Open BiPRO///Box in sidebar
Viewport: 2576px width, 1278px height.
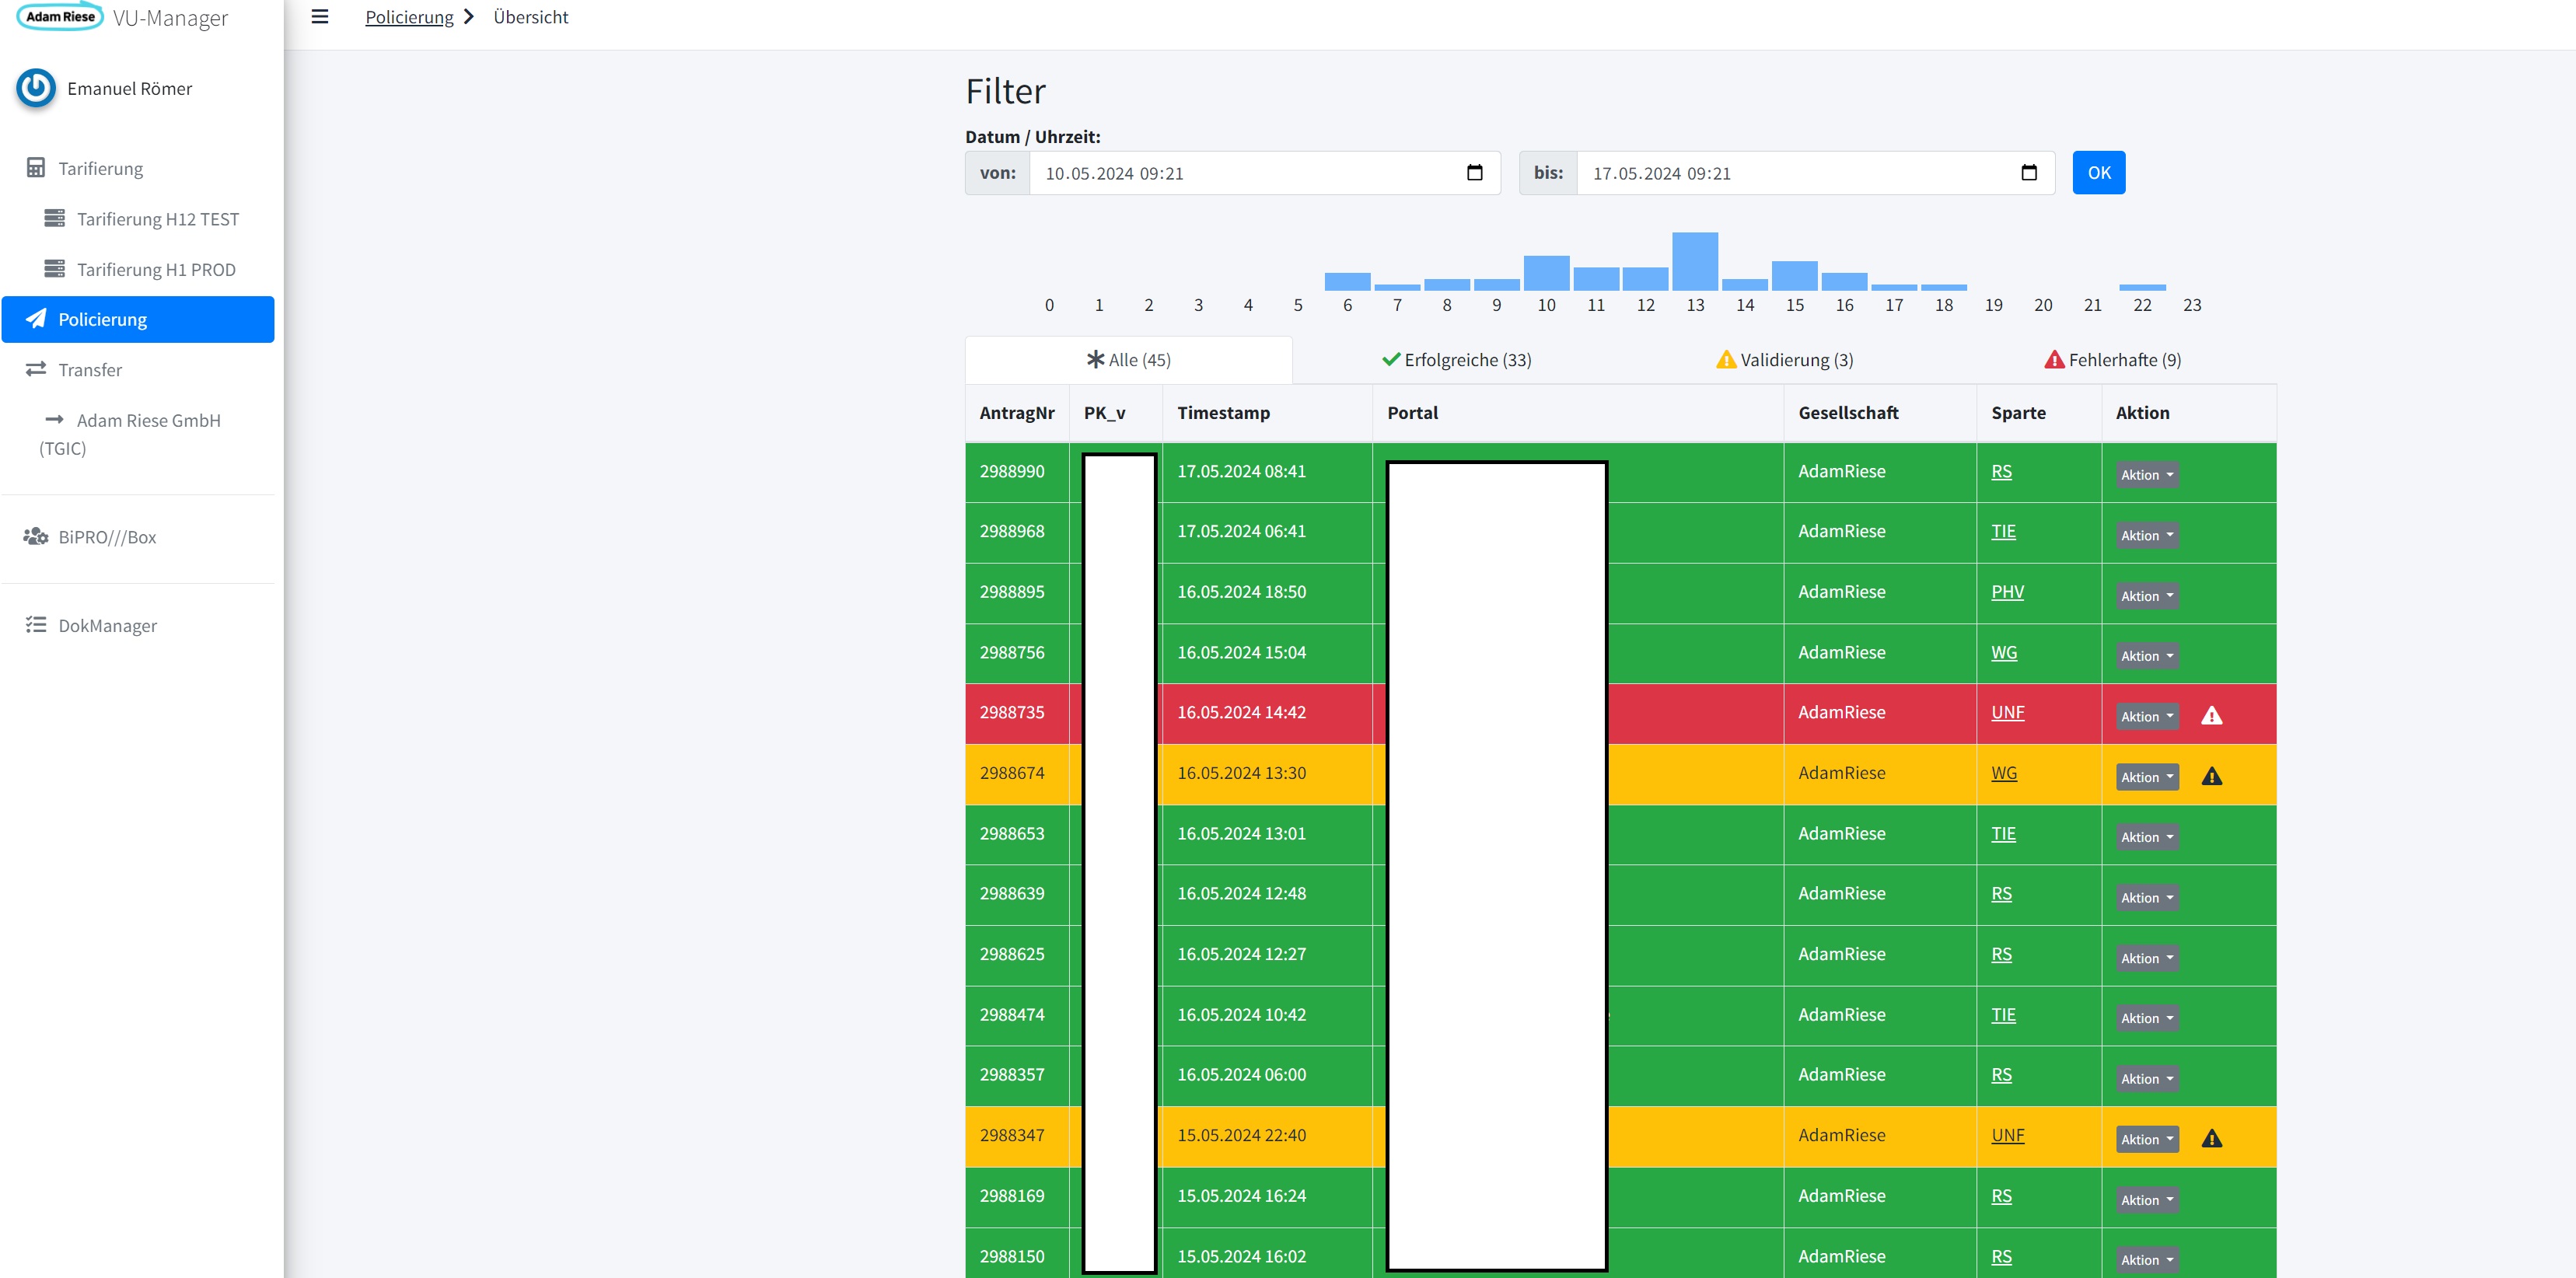(107, 537)
